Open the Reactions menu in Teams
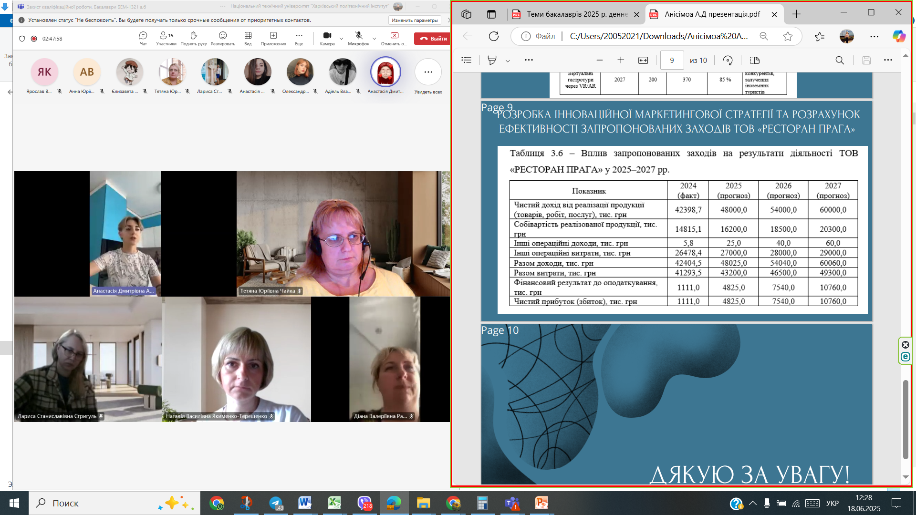This screenshot has width=916, height=515. 223,38
